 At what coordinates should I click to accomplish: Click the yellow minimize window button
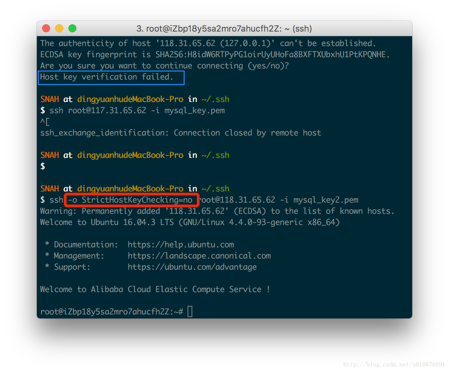click(59, 28)
